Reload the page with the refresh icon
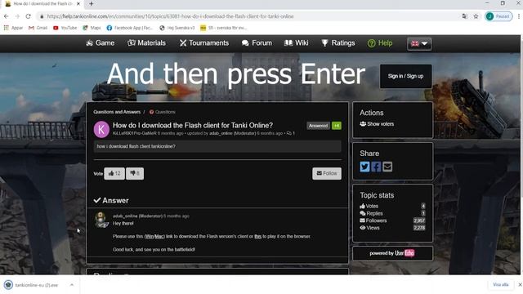 pyautogui.click(x=28, y=16)
